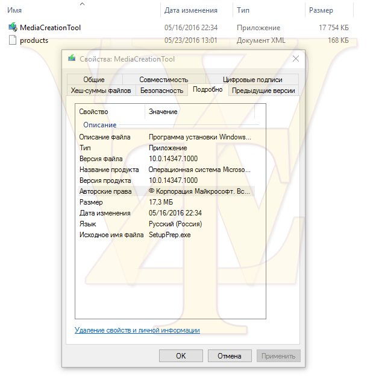Click the Отмена button

230,355
